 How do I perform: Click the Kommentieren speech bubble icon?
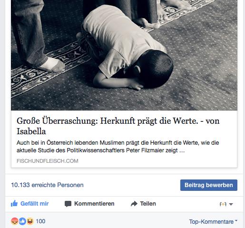tap(68, 204)
